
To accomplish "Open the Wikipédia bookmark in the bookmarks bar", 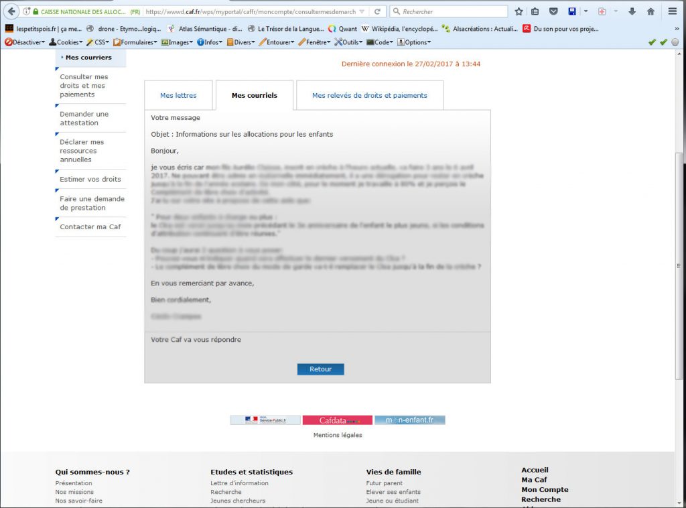I will pyautogui.click(x=399, y=29).
